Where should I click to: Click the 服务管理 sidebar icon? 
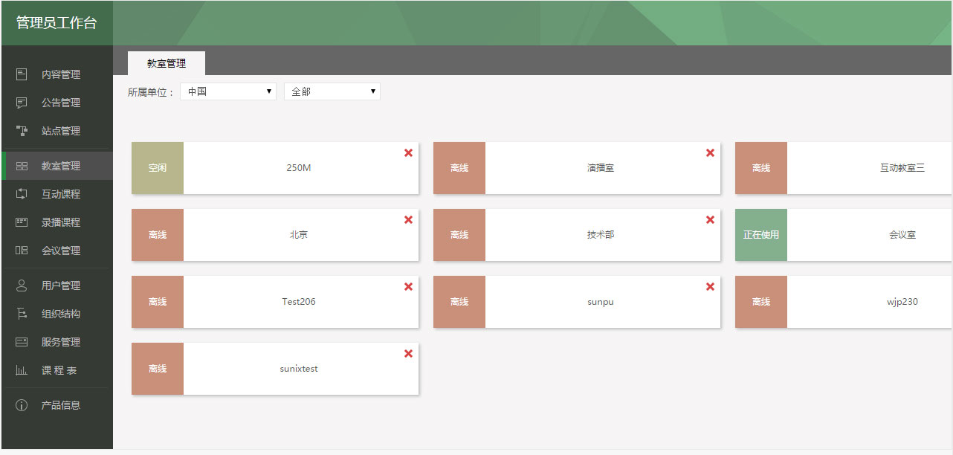coord(22,342)
